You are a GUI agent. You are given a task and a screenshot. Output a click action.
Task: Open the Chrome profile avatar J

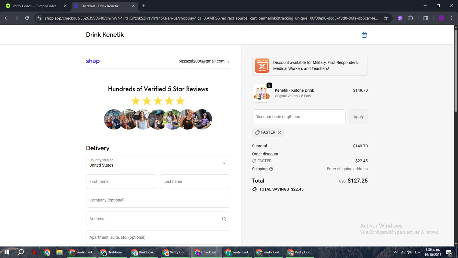(x=441, y=18)
